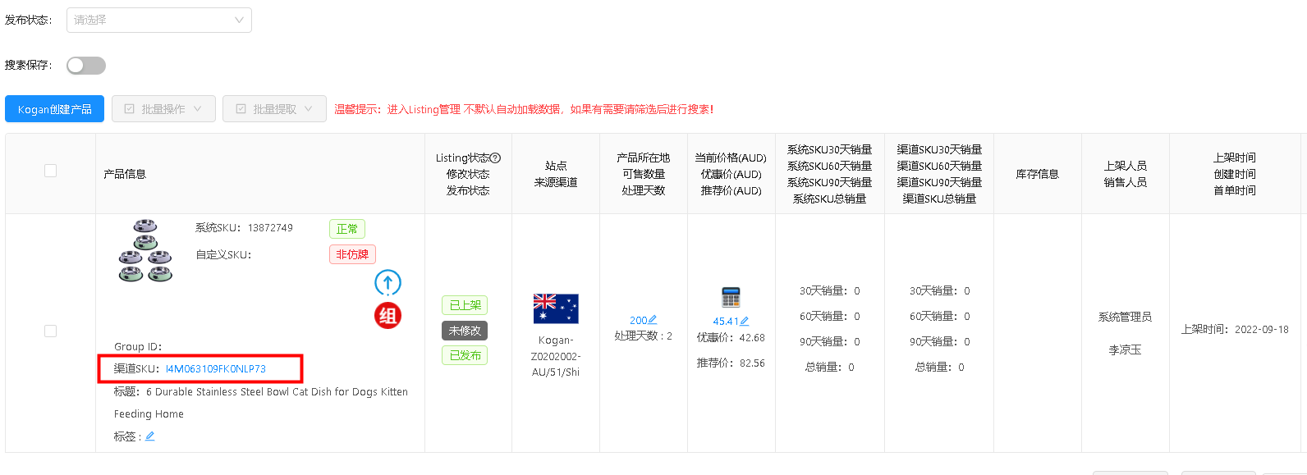Click the 站点 来源渠道 column header

(x=556, y=174)
